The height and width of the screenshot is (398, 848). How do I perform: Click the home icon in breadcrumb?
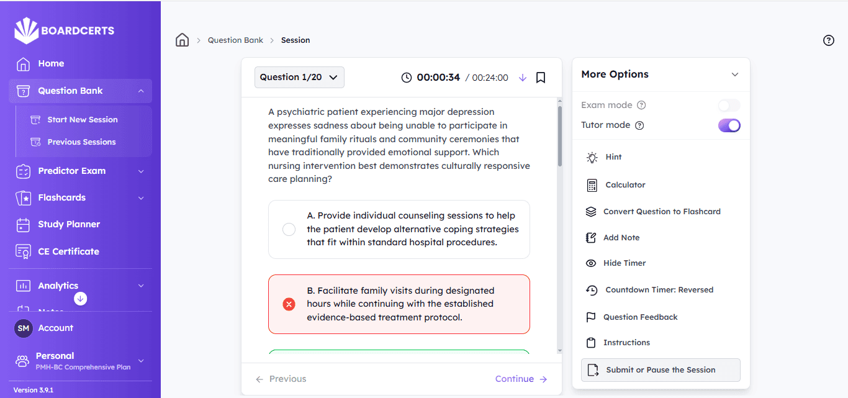[x=182, y=40]
